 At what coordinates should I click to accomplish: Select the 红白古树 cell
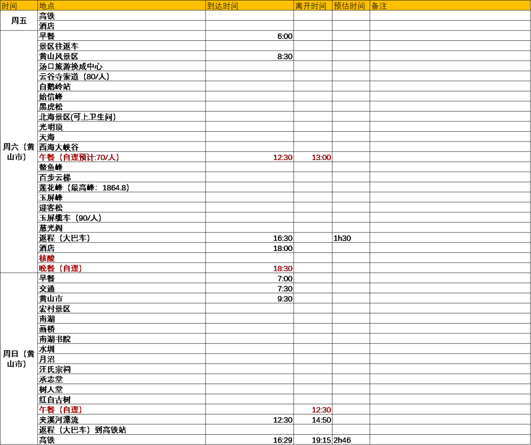tap(121, 400)
